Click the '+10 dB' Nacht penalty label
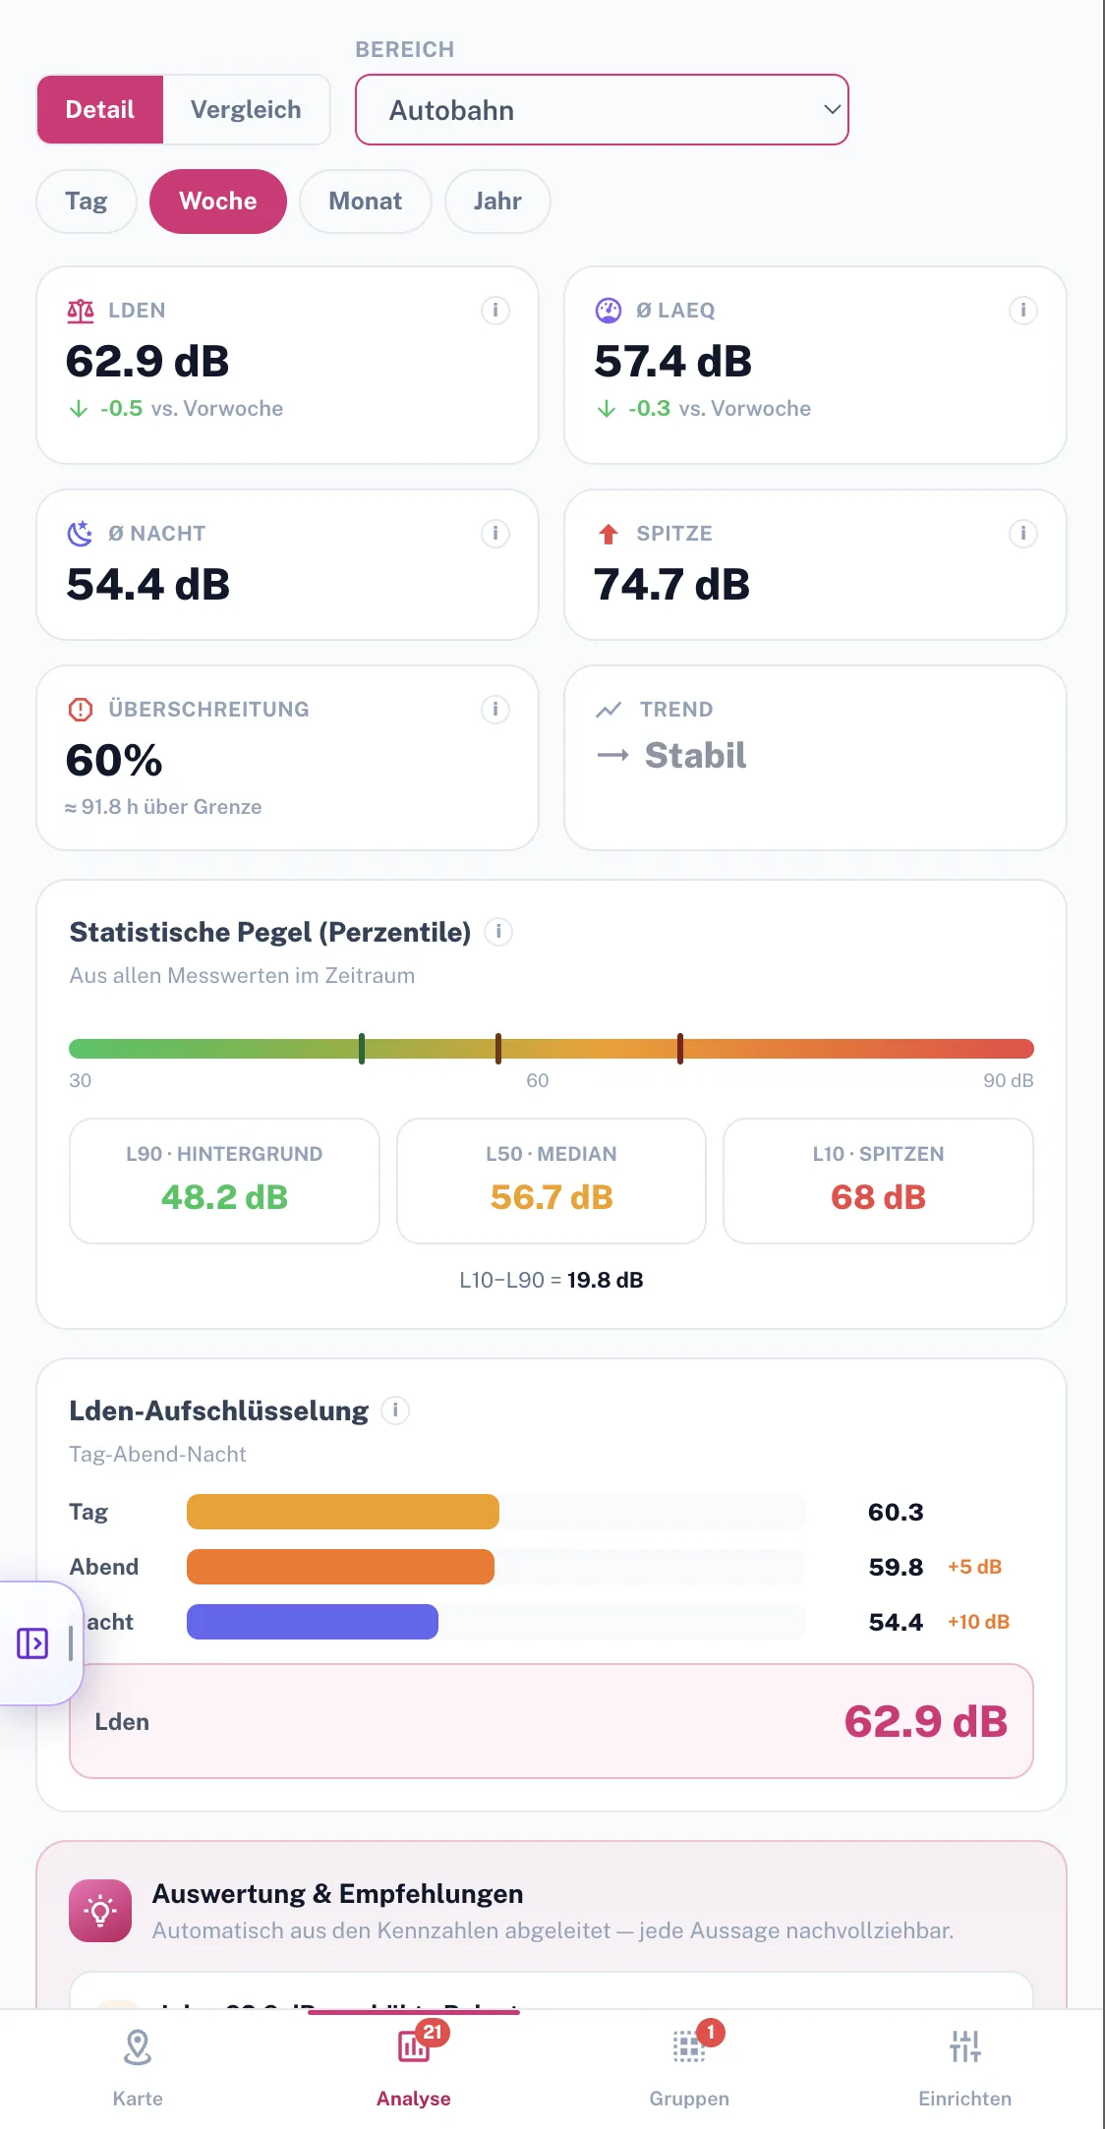Viewport: 1105px width, 2129px height. (978, 1622)
